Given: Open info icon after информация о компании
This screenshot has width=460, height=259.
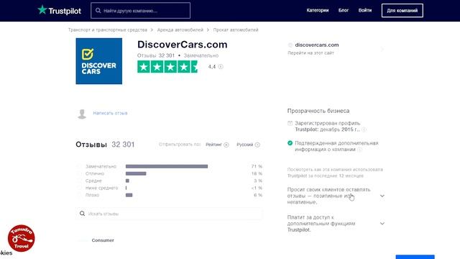Looking at the screenshot, I should point(359,150).
